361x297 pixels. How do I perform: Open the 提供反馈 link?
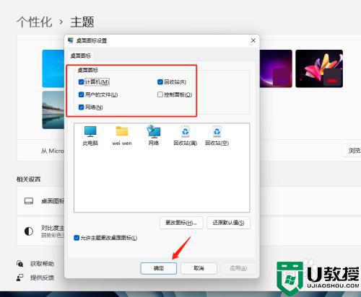(42, 278)
